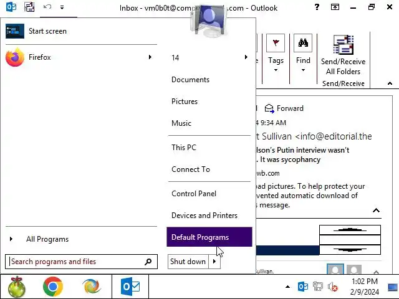The height and width of the screenshot is (299, 399).
Task: Click the email subject about Putin interview
Action: [x=302, y=155]
